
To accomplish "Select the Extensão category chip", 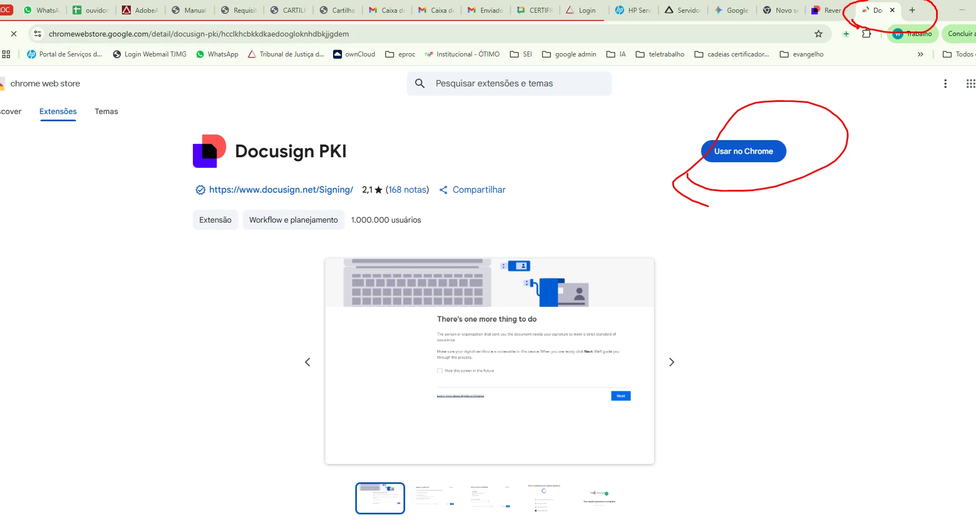I will click(x=216, y=220).
